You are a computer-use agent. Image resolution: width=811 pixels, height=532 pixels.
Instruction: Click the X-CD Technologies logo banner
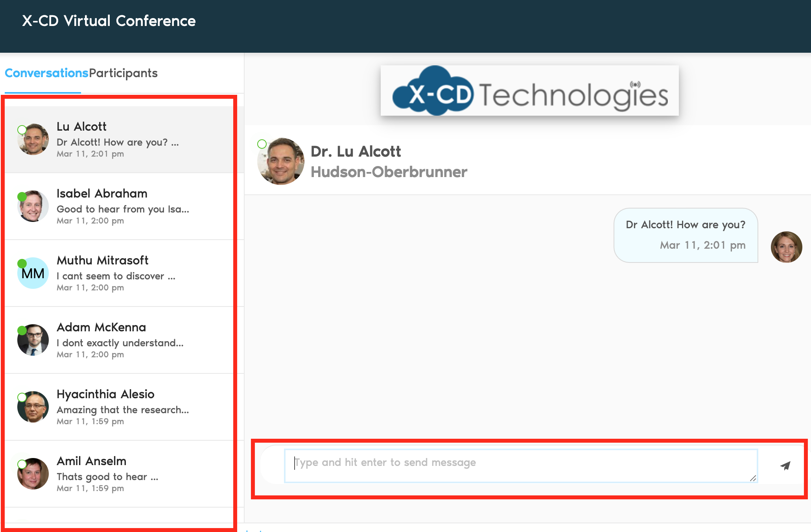[529, 91]
